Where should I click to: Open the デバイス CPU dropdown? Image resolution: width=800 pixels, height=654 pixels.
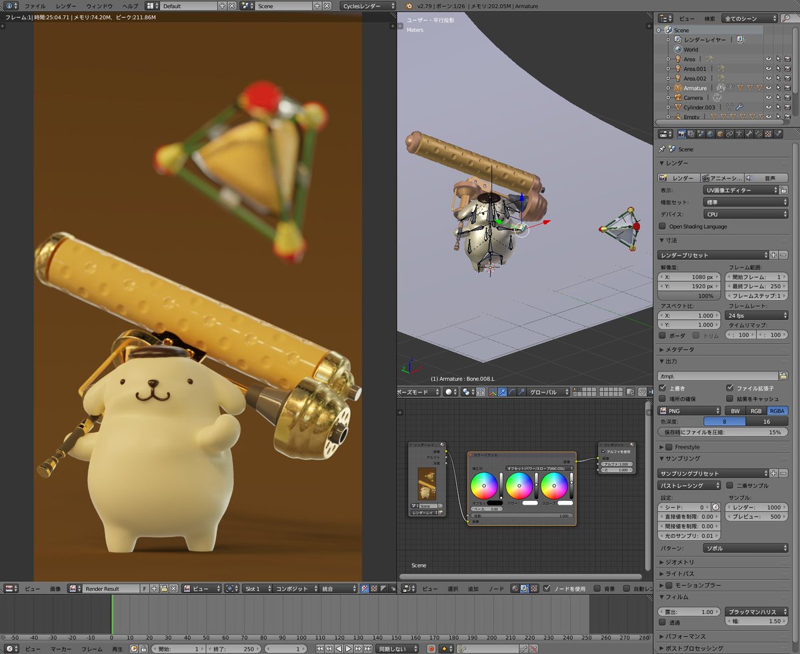click(746, 214)
